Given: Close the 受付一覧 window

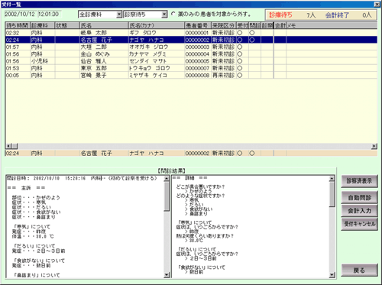Looking at the screenshot, I should 377,5.
